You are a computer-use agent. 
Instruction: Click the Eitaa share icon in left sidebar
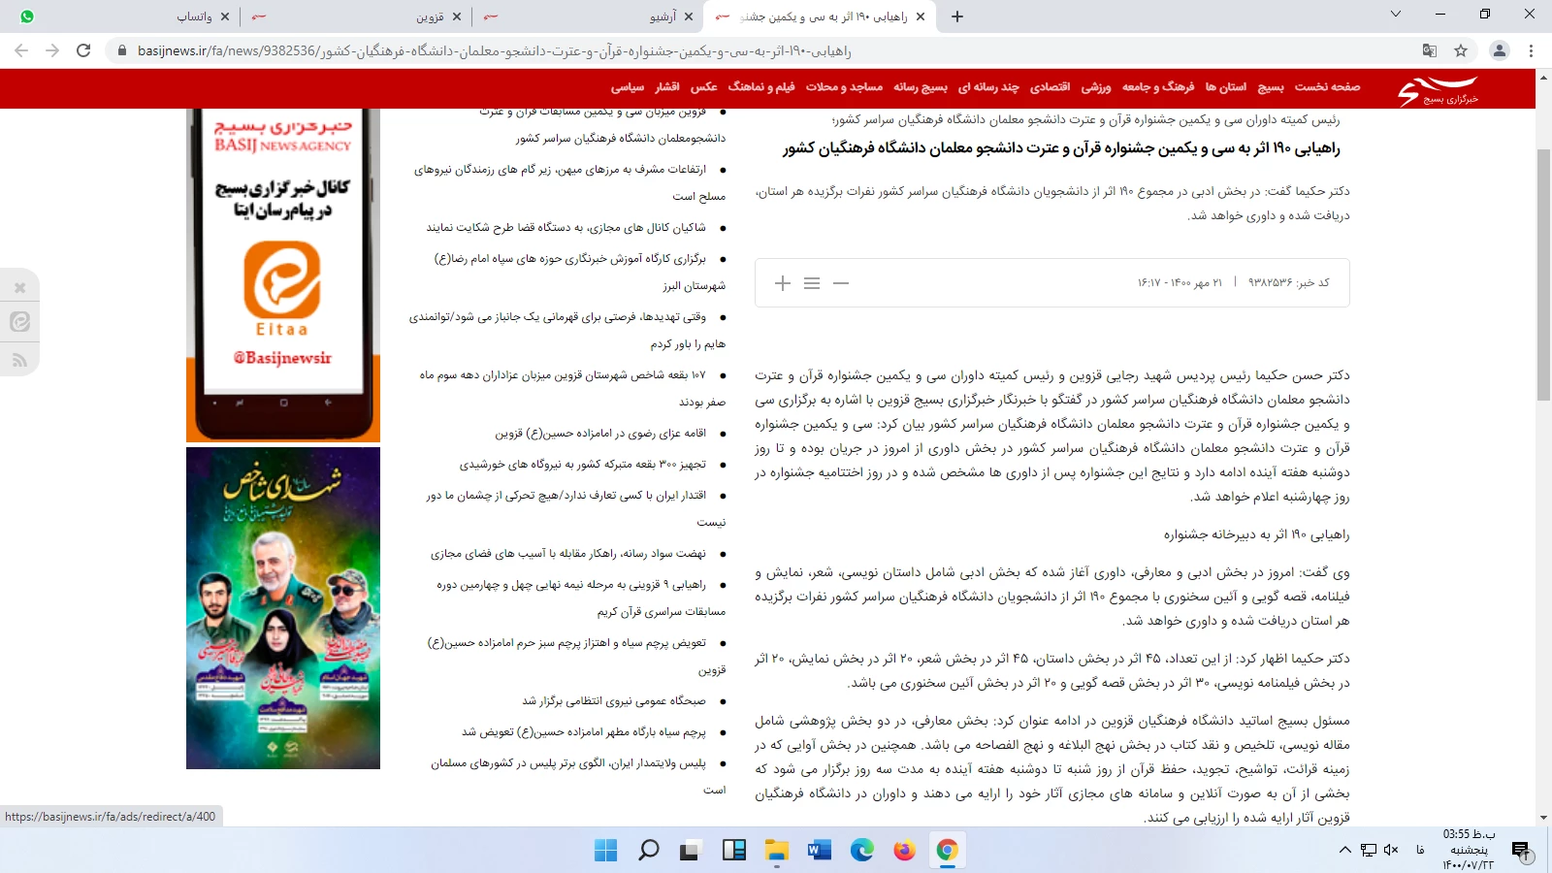[20, 322]
